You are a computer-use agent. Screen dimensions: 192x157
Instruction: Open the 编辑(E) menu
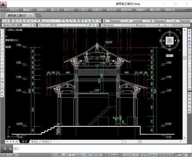[28, 10]
